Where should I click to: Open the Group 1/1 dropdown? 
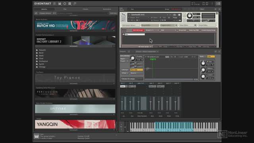152,30
